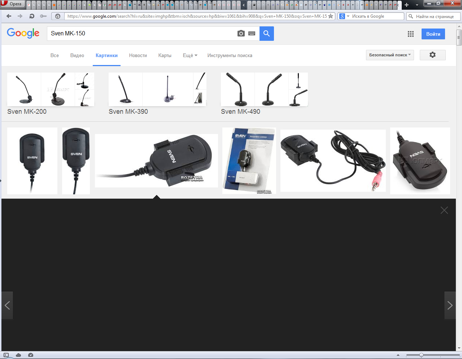Open a new tab with plus button
This screenshot has width=462, height=359.
coord(406,5)
